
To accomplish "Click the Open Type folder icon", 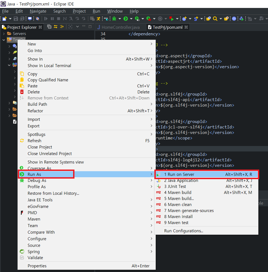I will 208,19.
